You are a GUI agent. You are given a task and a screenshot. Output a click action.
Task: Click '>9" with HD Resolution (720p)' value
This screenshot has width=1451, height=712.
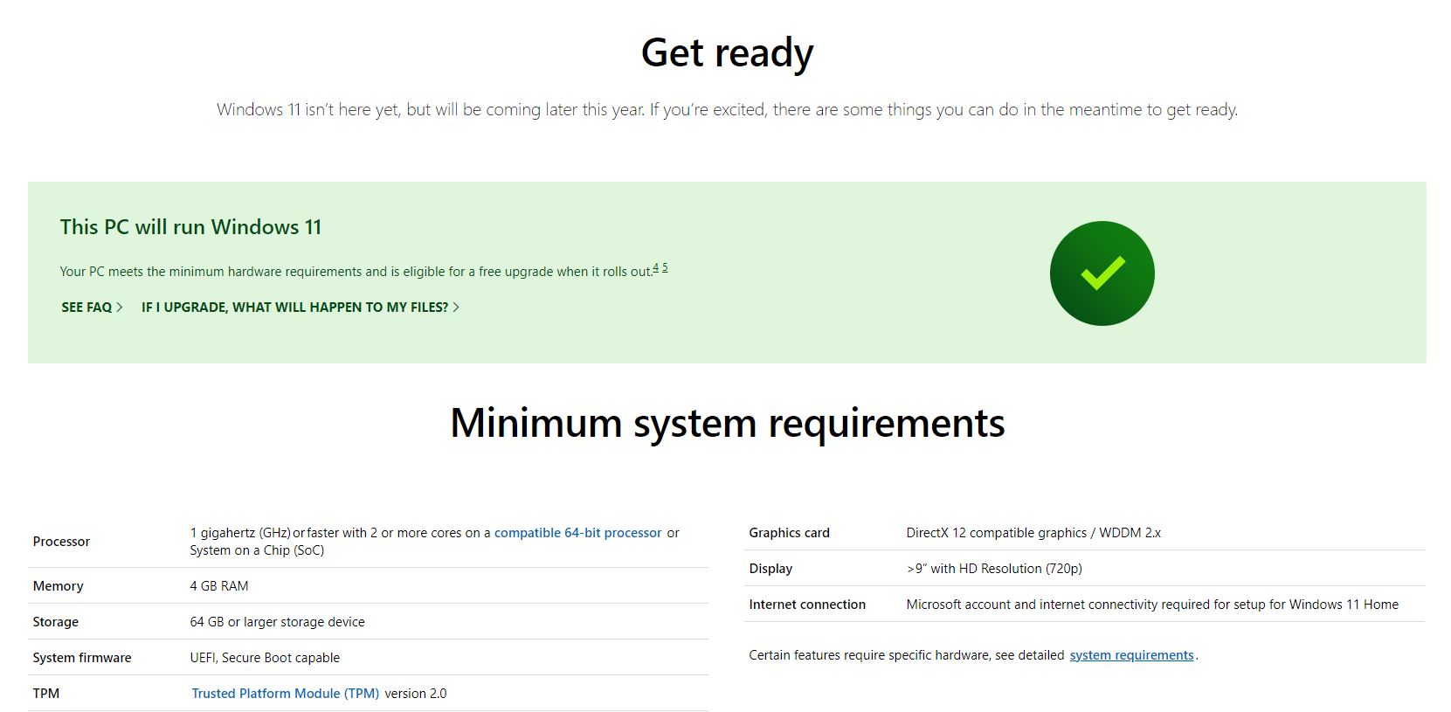[994, 569]
